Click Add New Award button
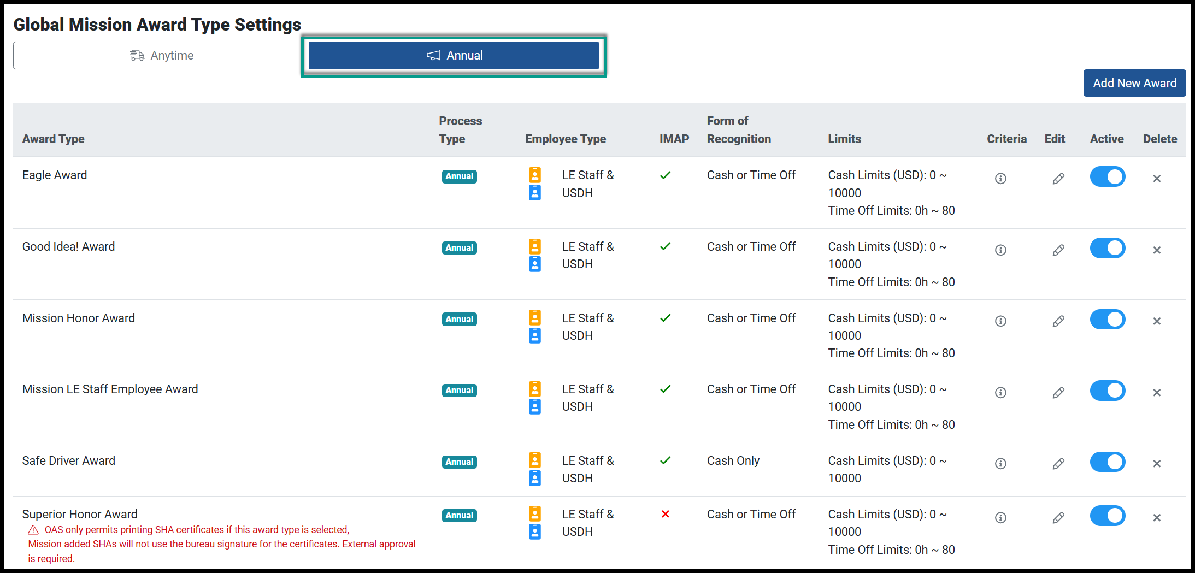1195x573 pixels. point(1134,83)
